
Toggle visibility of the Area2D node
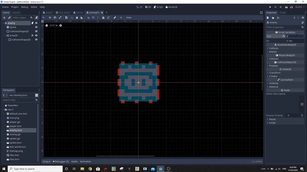36,35
